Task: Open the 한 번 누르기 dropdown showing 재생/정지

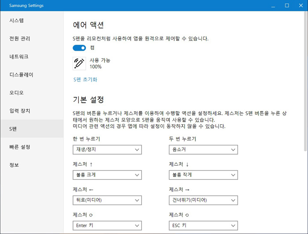Action: pos(107,149)
